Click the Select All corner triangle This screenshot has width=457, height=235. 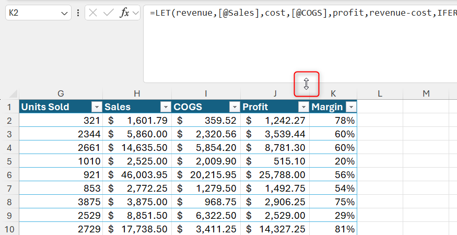coord(14,93)
